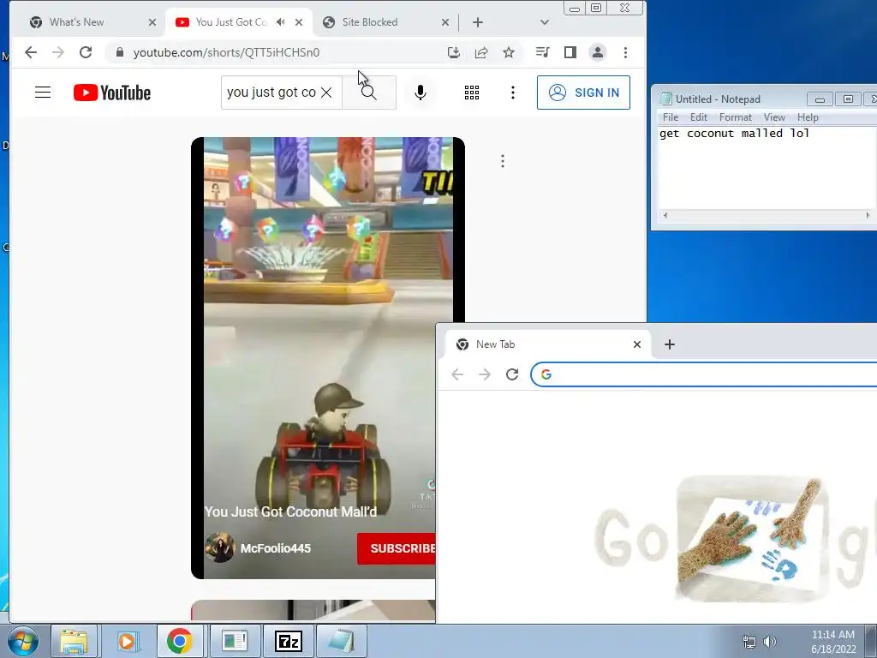Click the Notepad taskbar icon
Screen dimensions: 877x658
point(342,641)
